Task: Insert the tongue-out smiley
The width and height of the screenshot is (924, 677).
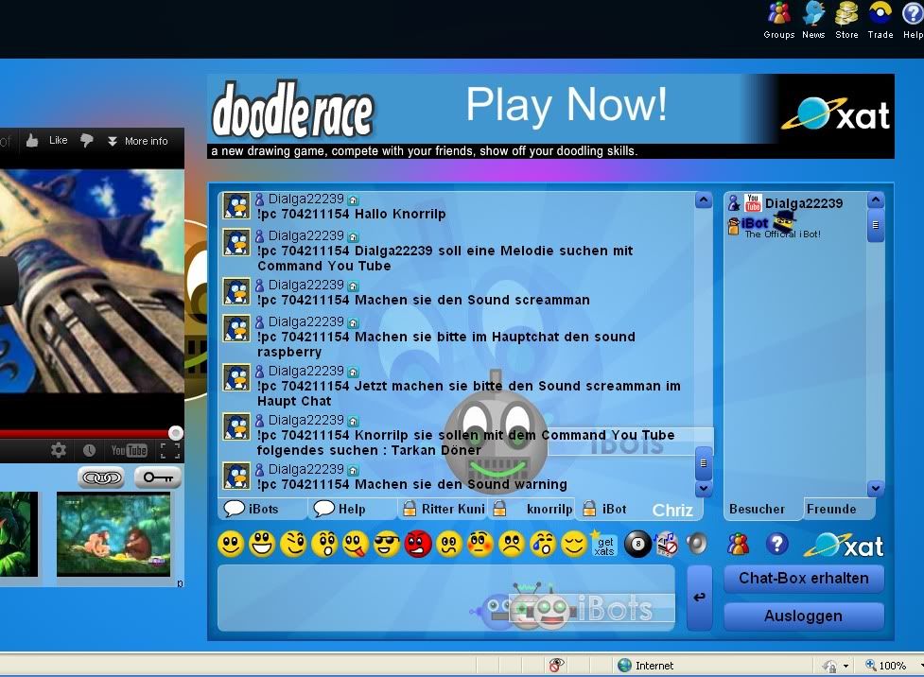Action: 356,544
